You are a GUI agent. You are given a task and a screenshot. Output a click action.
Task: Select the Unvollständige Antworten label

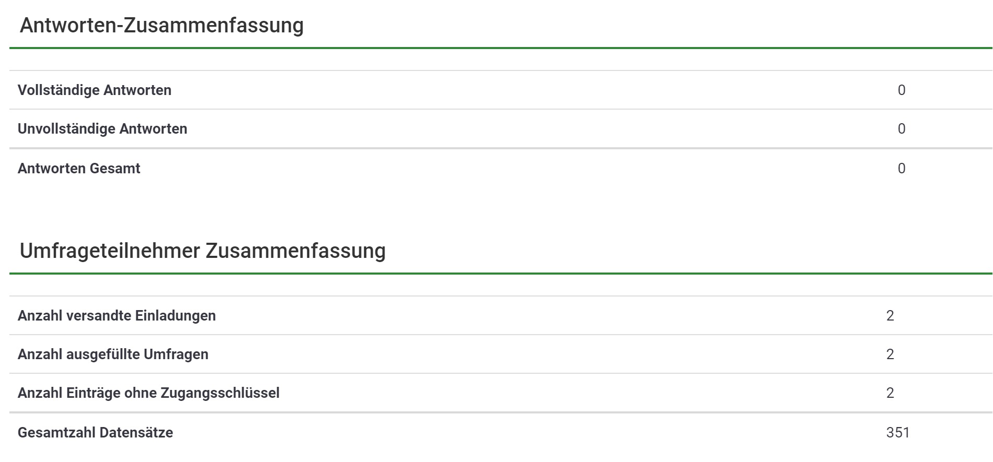coord(102,129)
